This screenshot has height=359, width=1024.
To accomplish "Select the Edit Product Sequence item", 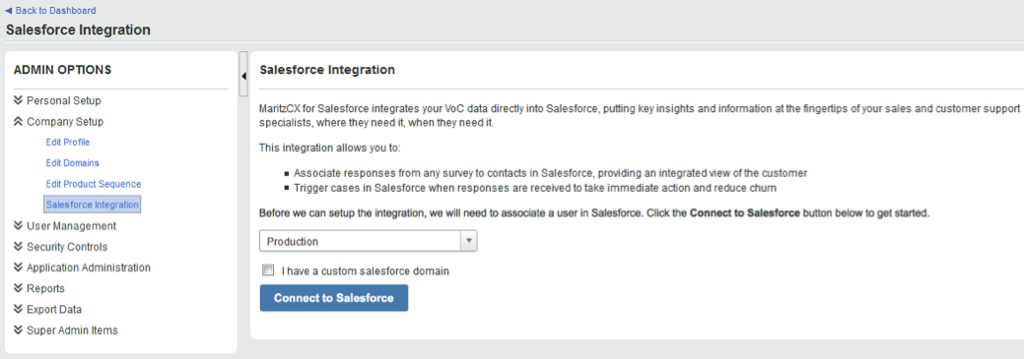I will click(94, 184).
